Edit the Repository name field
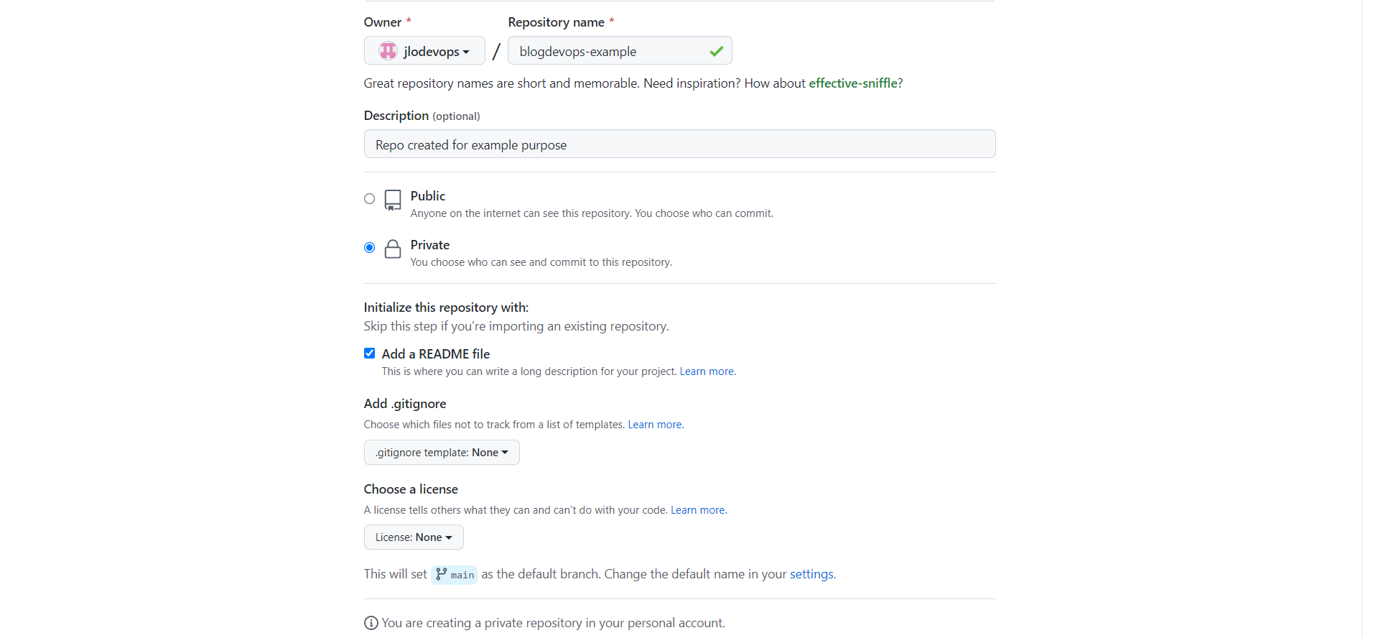The width and height of the screenshot is (1396, 638). tap(620, 51)
